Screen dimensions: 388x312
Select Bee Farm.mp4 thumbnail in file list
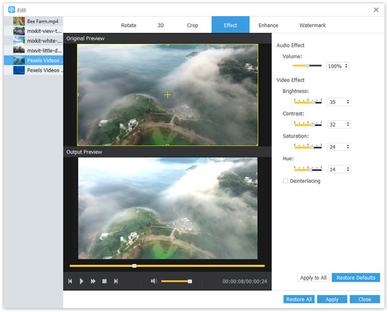pos(19,21)
